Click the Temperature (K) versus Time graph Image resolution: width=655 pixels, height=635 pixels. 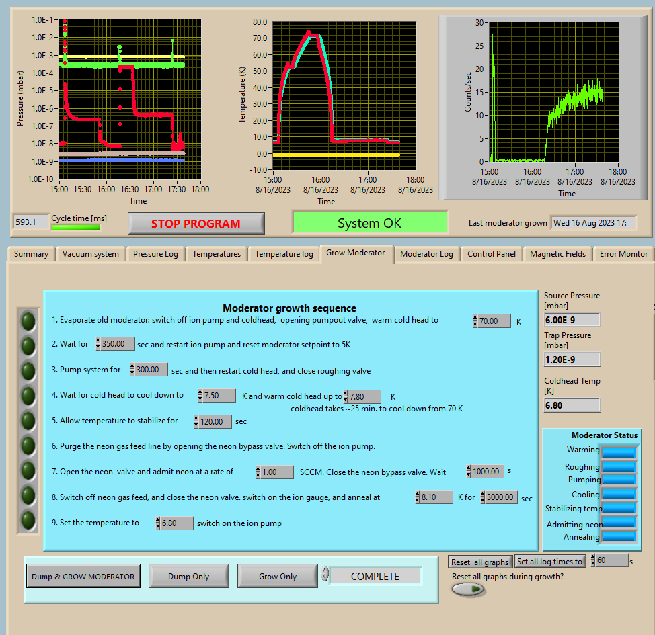344,95
